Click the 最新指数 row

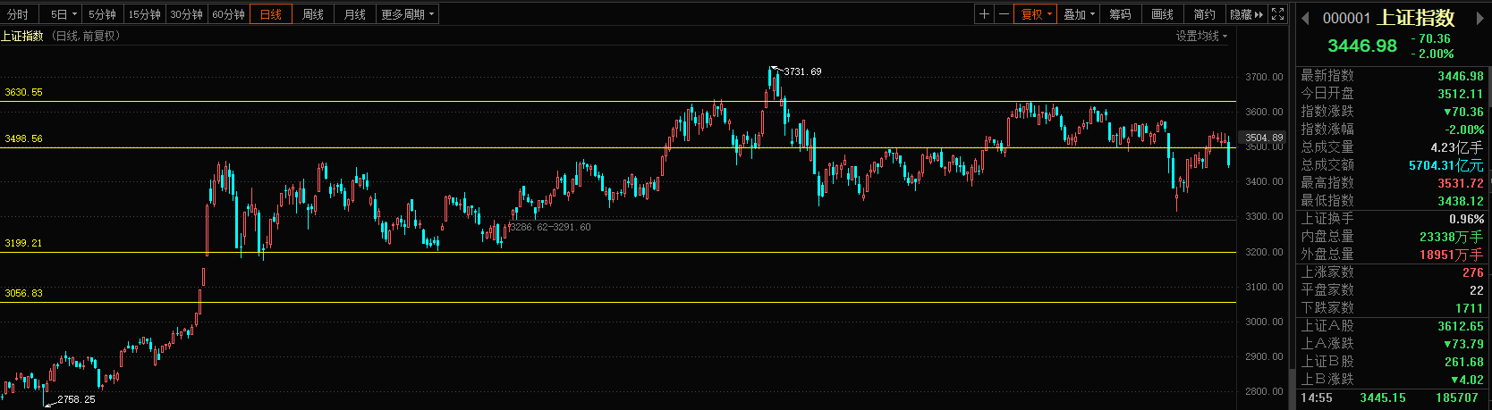click(1392, 76)
